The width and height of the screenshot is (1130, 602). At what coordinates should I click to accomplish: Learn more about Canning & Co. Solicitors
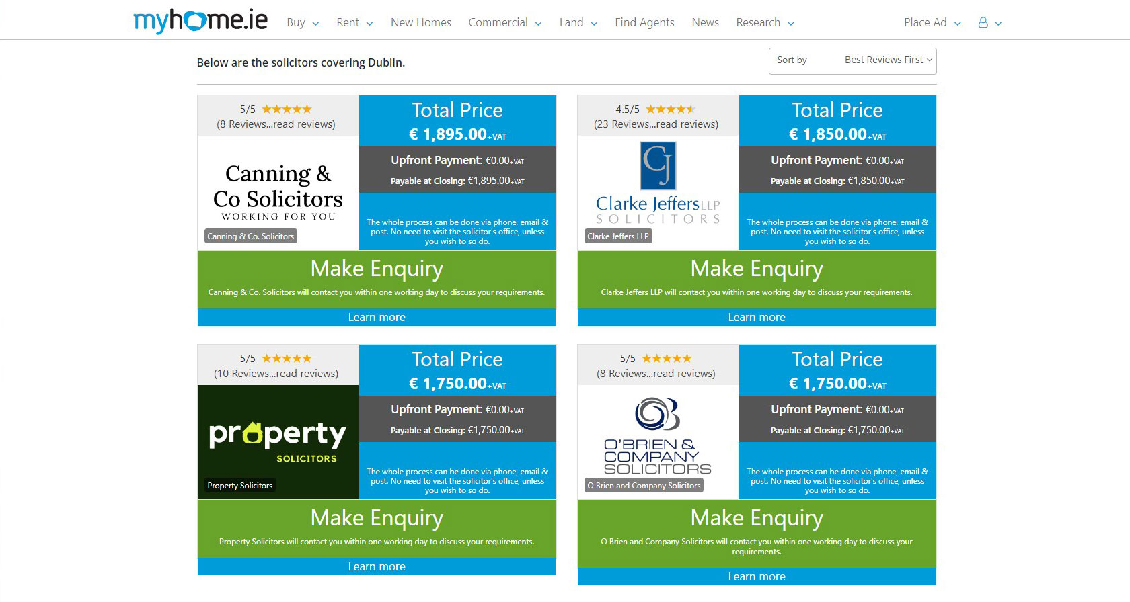377,317
